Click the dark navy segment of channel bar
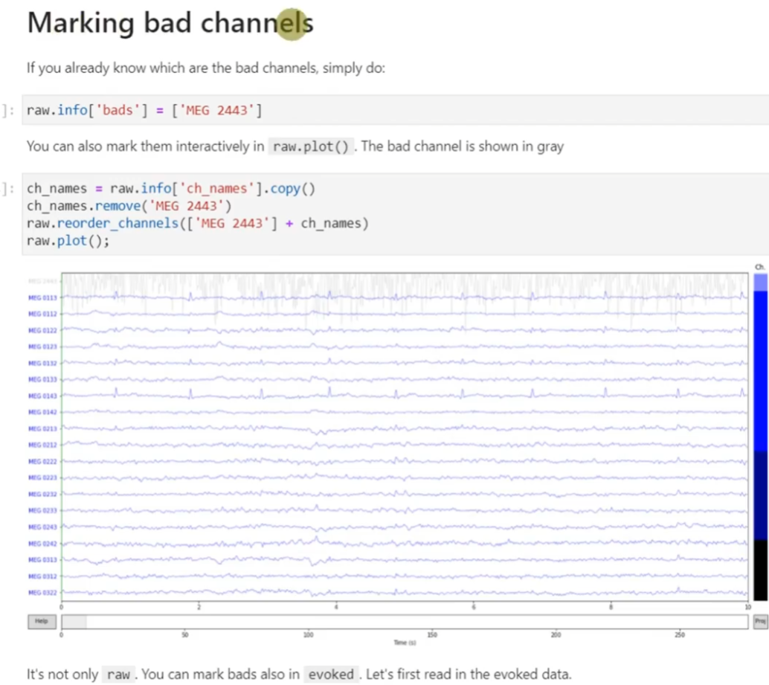Viewport: 769px width, 685px height. [760, 495]
